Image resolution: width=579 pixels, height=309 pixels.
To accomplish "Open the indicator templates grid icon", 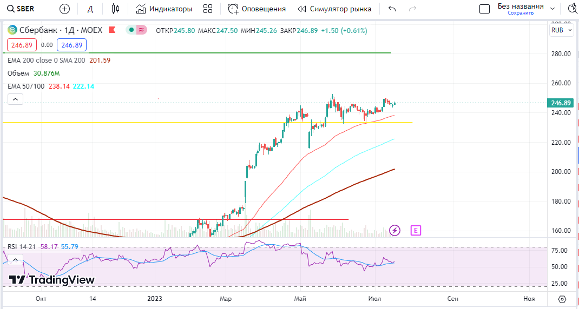I will pos(208,9).
